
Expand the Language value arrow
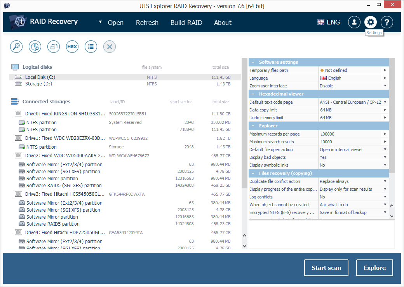(x=385, y=78)
